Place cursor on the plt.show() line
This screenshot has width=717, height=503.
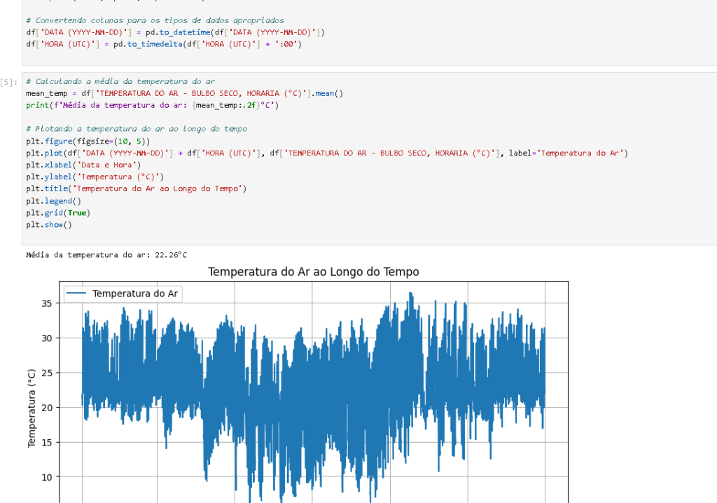48,225
